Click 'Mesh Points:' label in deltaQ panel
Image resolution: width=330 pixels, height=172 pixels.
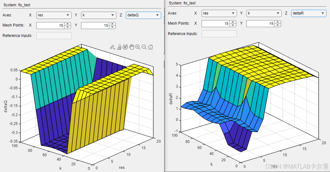point(14,25)
